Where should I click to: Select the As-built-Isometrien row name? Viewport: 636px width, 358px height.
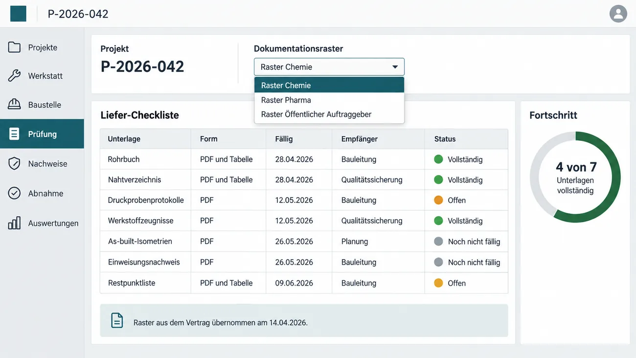140,242
